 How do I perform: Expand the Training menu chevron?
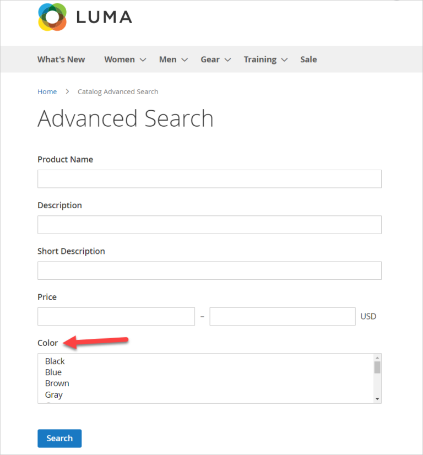tap(284, 59)
